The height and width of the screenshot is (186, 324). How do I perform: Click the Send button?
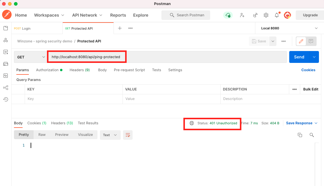coord(299,57)
